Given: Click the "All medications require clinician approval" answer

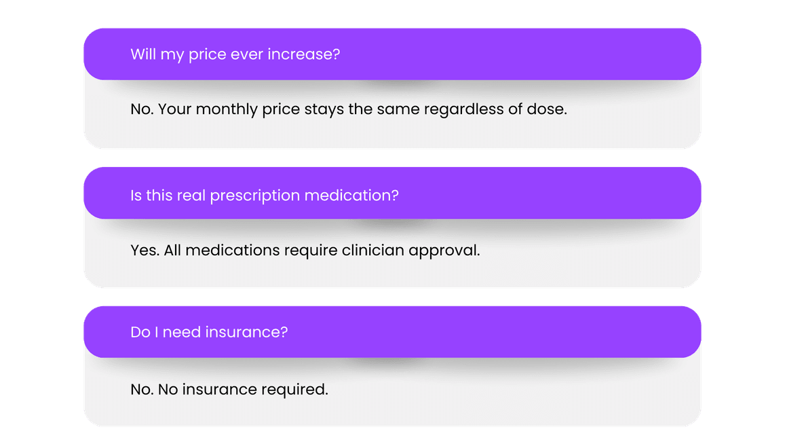Looking at the screenshot, I should coord(305,250).
